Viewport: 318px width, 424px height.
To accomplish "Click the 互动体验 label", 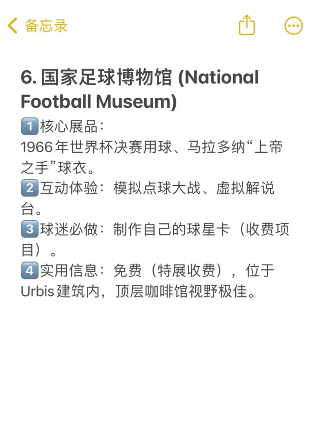I will 69,188.
